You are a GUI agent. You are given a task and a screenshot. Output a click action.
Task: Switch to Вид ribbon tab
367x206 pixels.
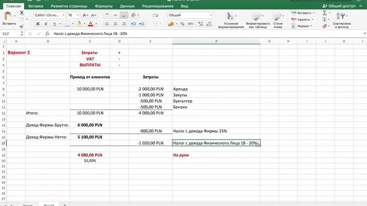(x=185, y=6)
